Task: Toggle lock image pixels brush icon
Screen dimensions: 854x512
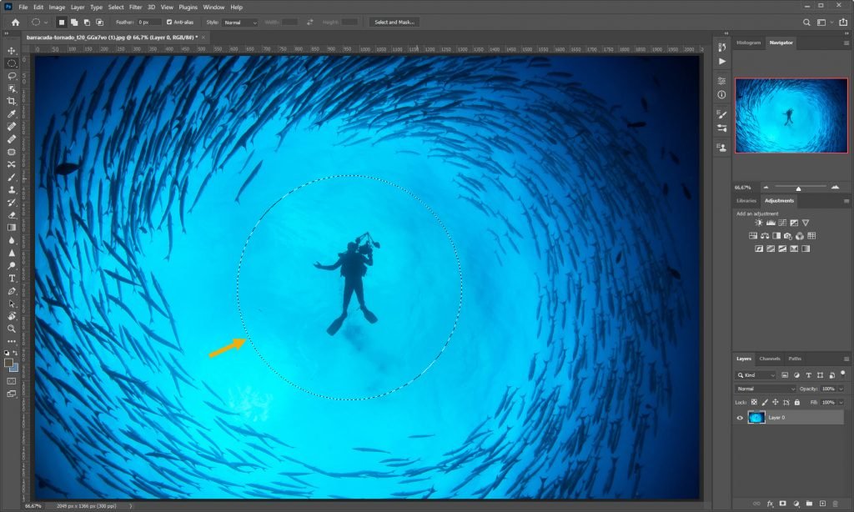Action: pyautogui.click(x=765, y=403)
